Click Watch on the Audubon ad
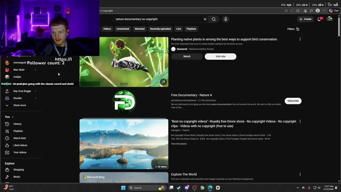This screenshot has width=341, height=192. point(187,57)
